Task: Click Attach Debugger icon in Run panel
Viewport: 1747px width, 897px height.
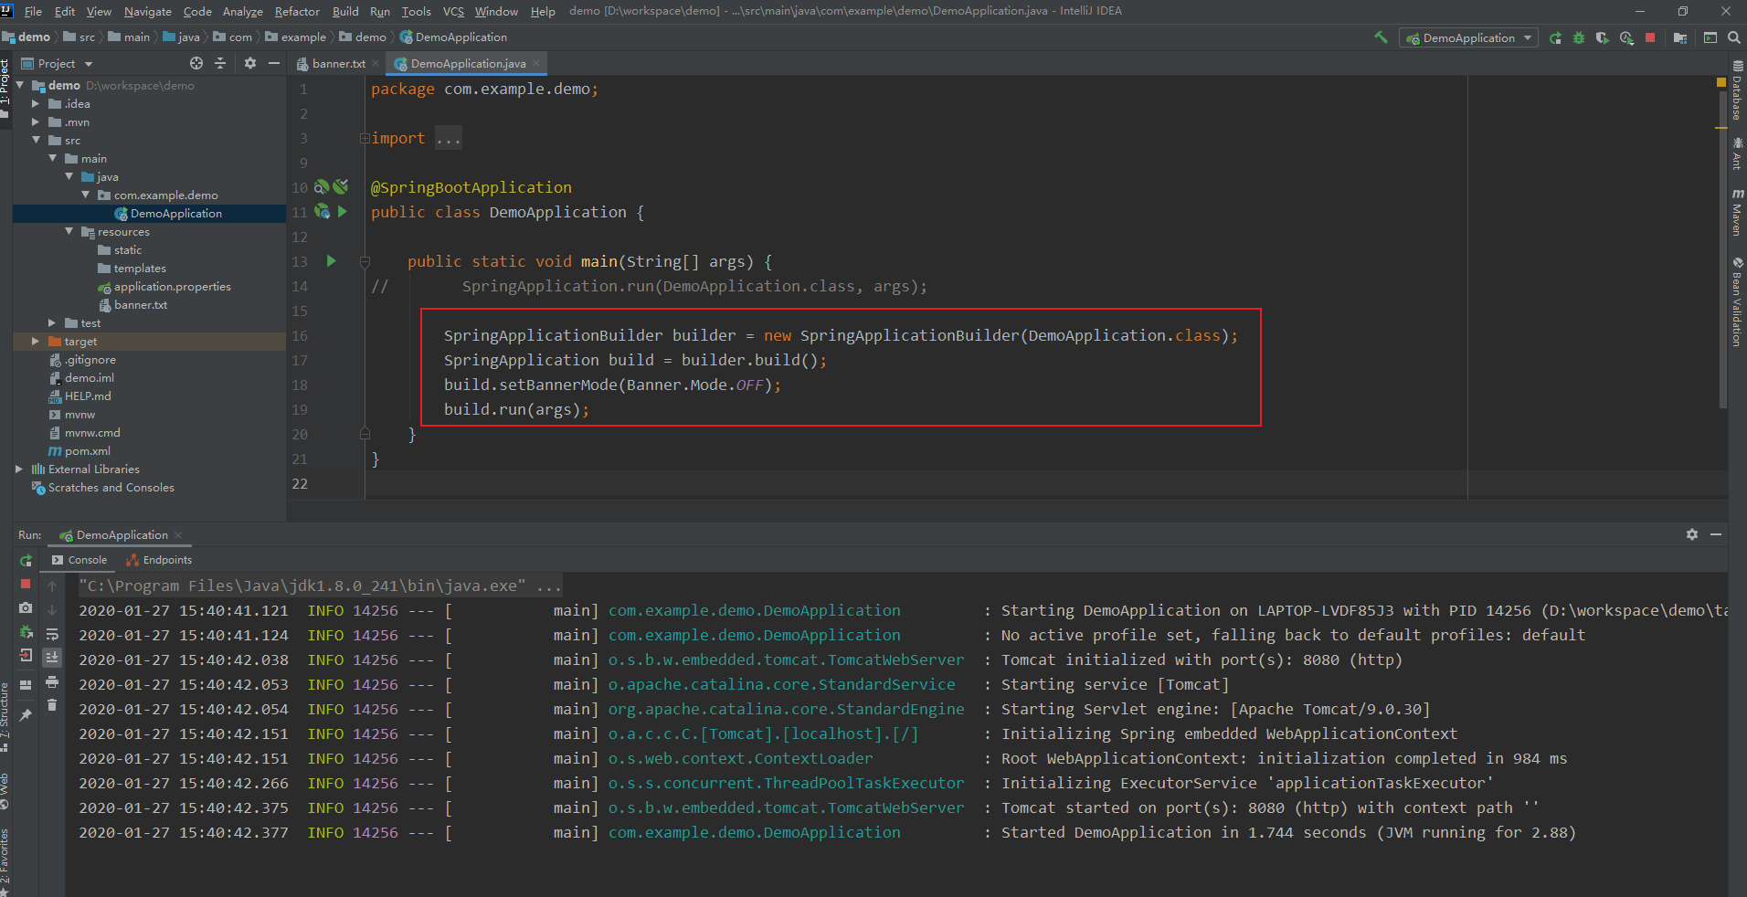Action: (26, 631)
